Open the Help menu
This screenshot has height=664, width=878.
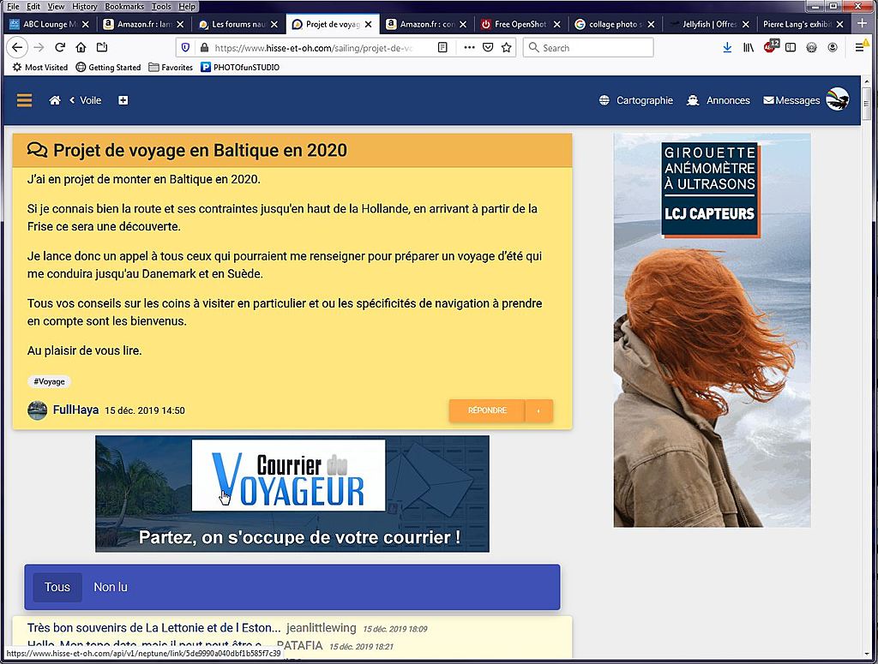[x=187, y=7]
